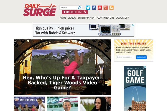167x111 pixels.
Task: Open the Health Insurance Reform article thumbnail
Action: (x=30, y=104)
